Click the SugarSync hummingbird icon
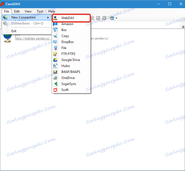Viewport: 185px width, 171px height. click(55, 84)
